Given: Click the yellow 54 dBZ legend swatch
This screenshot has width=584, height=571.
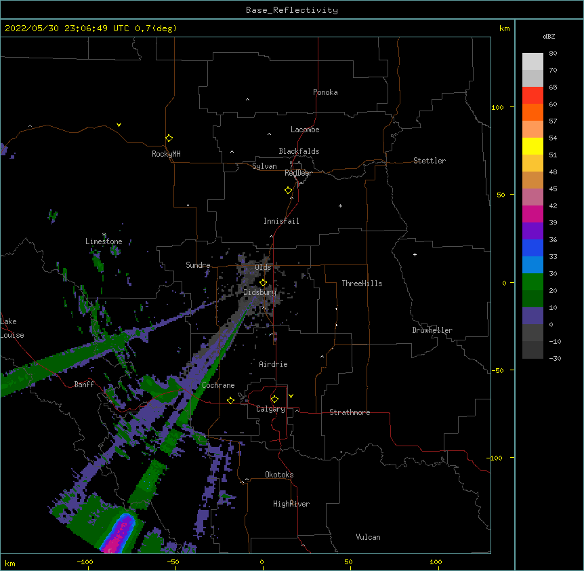Looking at the screenshot, I should (533, 146).
